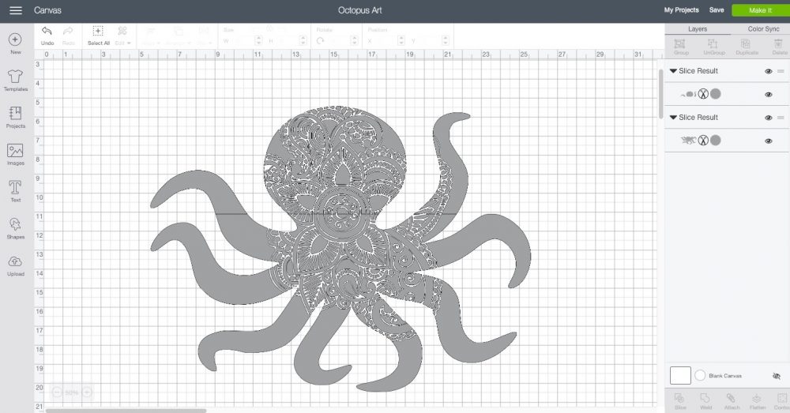Click the New project icon
Screen dimensions: 790x413
(x=15, y=39)
